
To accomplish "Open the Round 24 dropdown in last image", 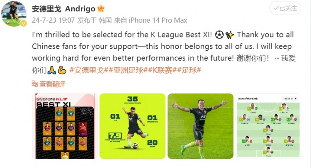I will [290, 99].
